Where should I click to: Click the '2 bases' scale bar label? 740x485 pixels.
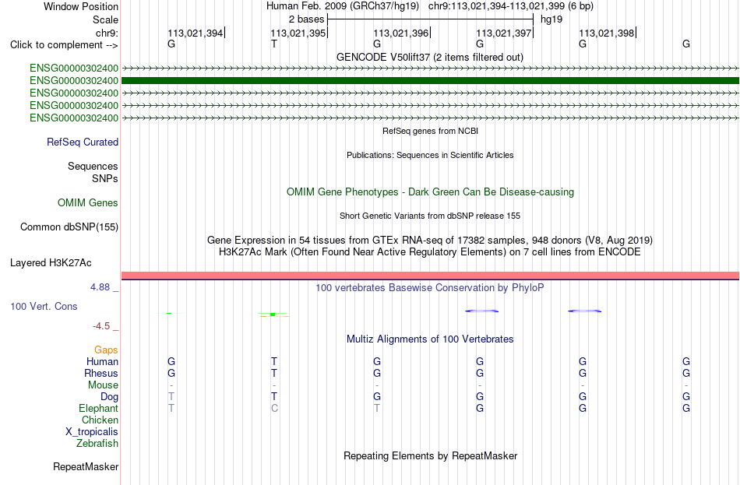point(307,19)
